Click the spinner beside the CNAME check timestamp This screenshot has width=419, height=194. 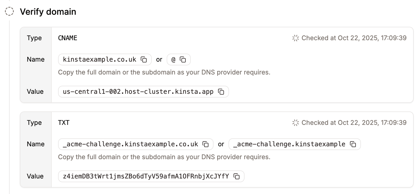tap(295, 38)
